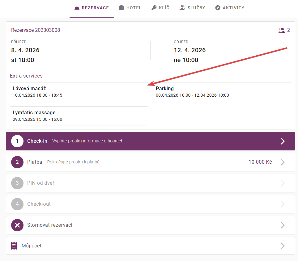
Task: Expand Můj účet using the chevron
Action: (x=282, y=246)
